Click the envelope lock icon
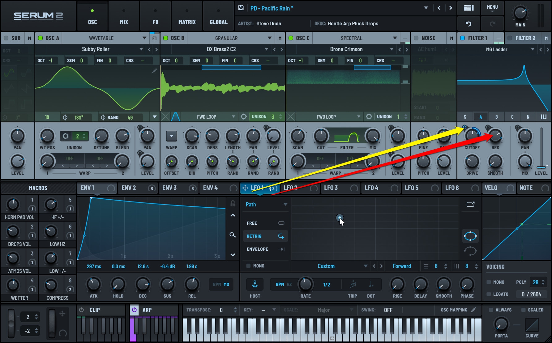The height and width of the screenshot is (343, 552). [x=233, y=203]
